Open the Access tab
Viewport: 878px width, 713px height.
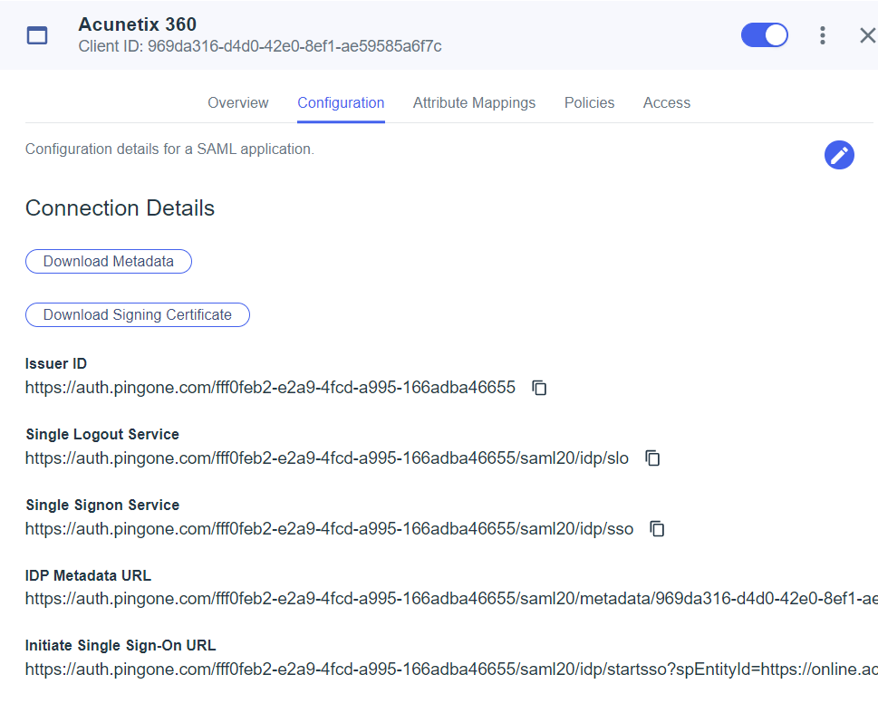666,102
